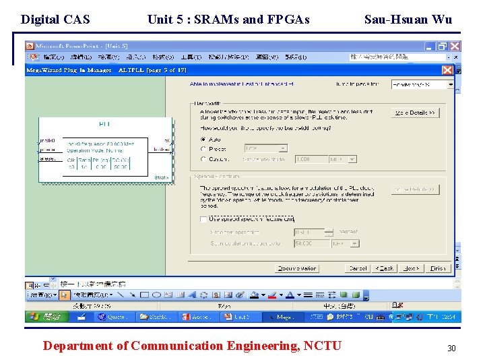Click the custom bandwidth value field 1.000
Screen dimensions: 485x364
tap(311, 159)
